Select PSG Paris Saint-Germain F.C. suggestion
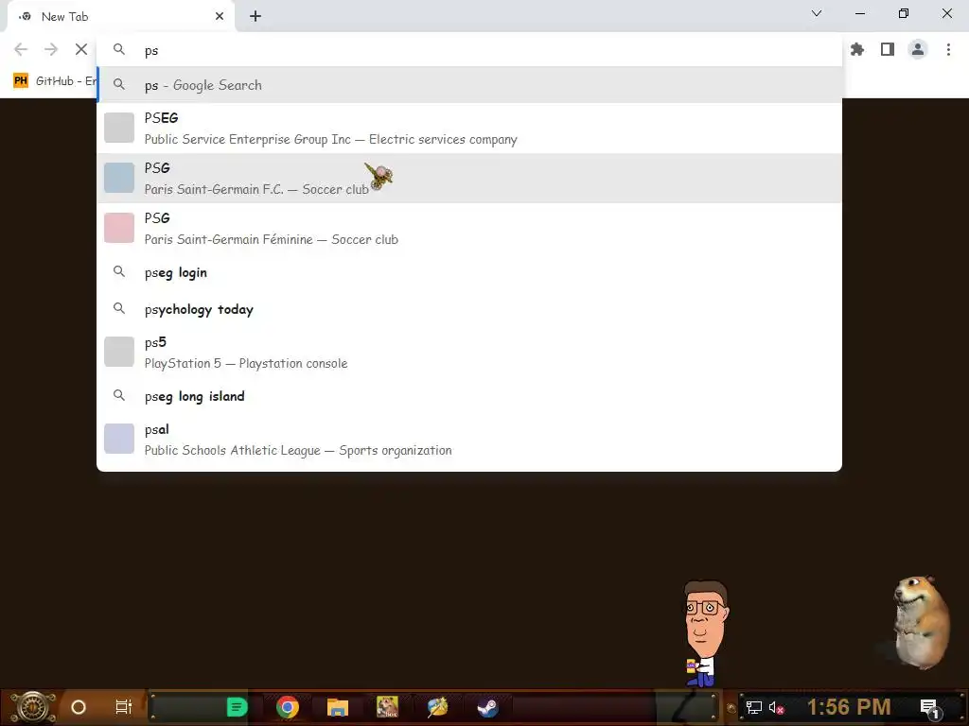Viewport: 969px width, 726px height. pyautogui.click(x=469, y=179)
